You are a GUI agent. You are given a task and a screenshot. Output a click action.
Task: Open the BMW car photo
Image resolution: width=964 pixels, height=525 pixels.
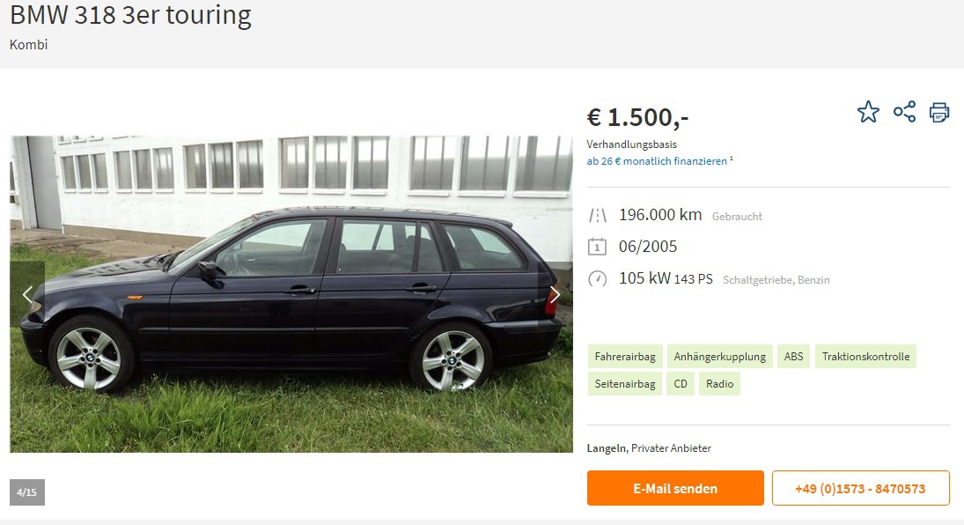point(291,294)
